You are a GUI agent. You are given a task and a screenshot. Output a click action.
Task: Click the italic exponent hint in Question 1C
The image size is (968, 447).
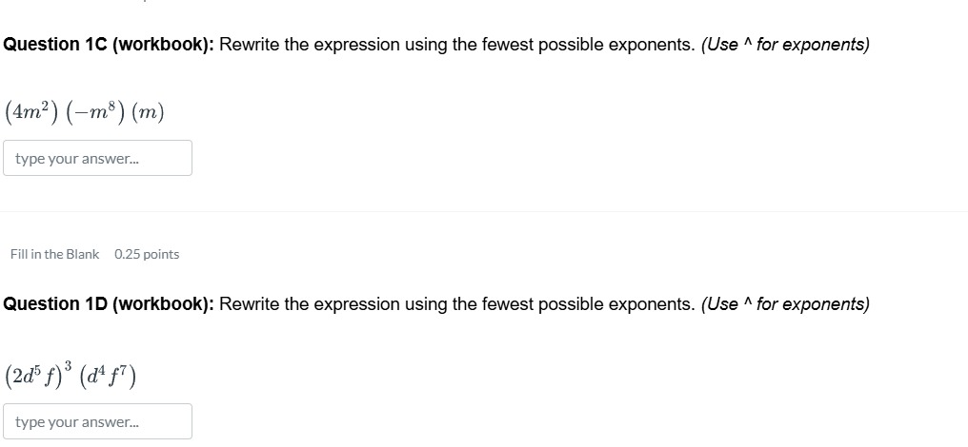[785, 45]
